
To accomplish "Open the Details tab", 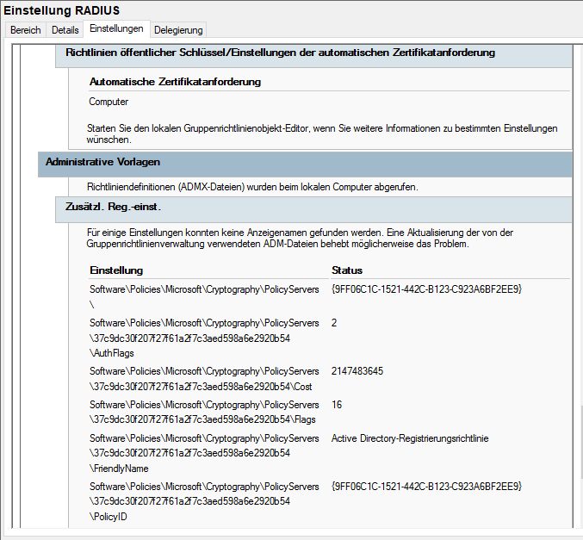I will tap(65, 30).
